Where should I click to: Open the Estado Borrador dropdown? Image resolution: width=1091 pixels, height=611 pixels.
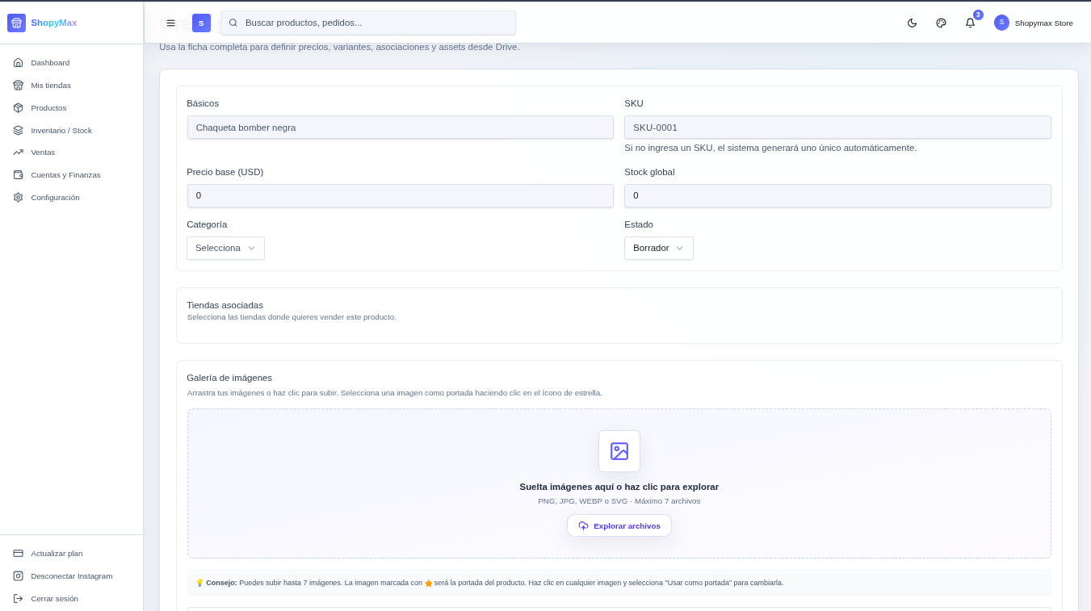coord(658,248)
